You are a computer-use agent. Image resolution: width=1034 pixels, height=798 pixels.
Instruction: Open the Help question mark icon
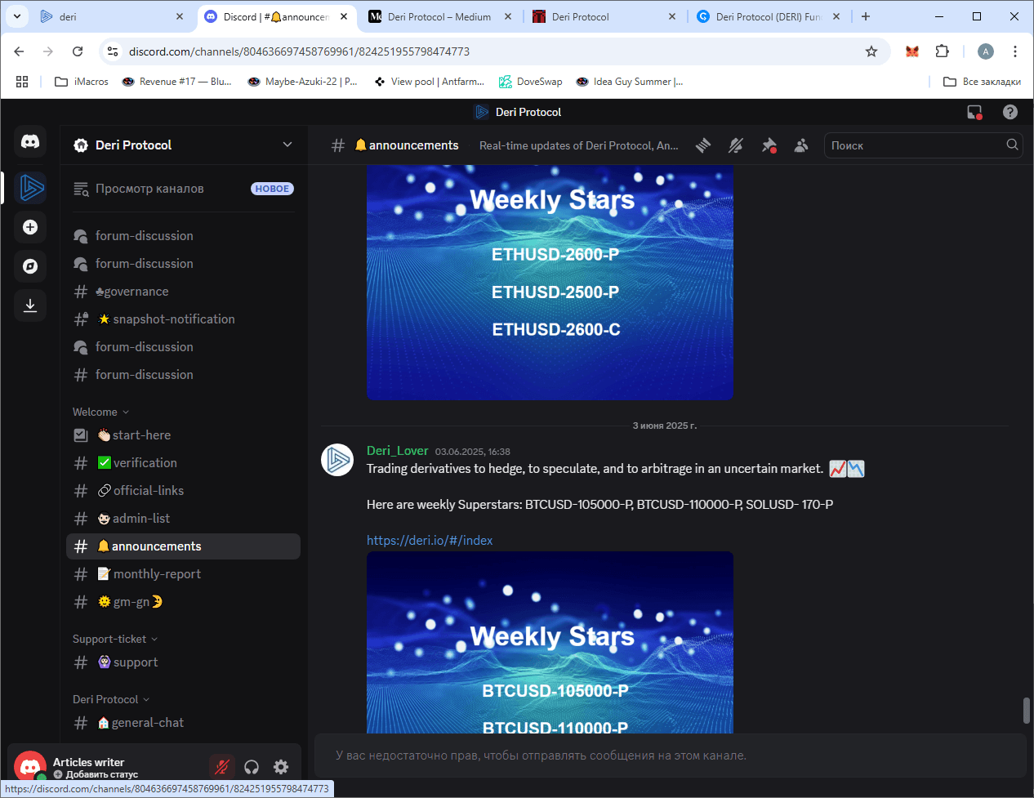(1010, 112)
